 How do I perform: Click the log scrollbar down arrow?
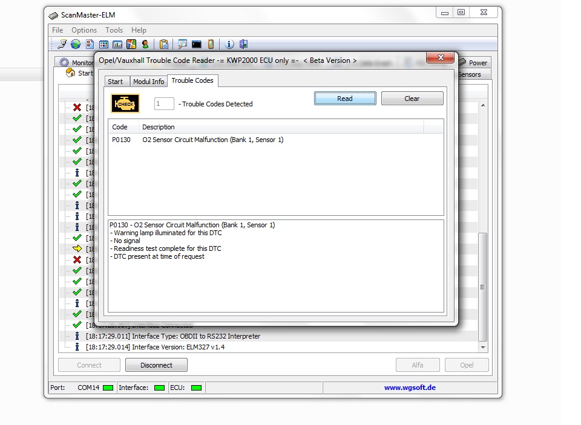[482, 348]
